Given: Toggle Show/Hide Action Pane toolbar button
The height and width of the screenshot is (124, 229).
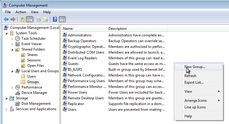Looking at the screenshot, I should pyautogui.click(x=62, y=20).
